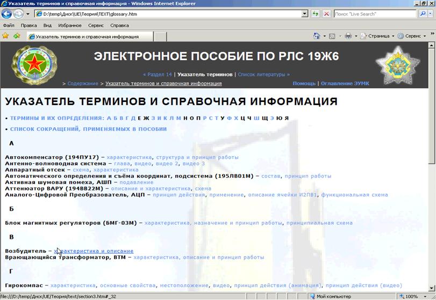Click the browser Back arrow button
The image size is (436, 300).
tap(8, 14)
